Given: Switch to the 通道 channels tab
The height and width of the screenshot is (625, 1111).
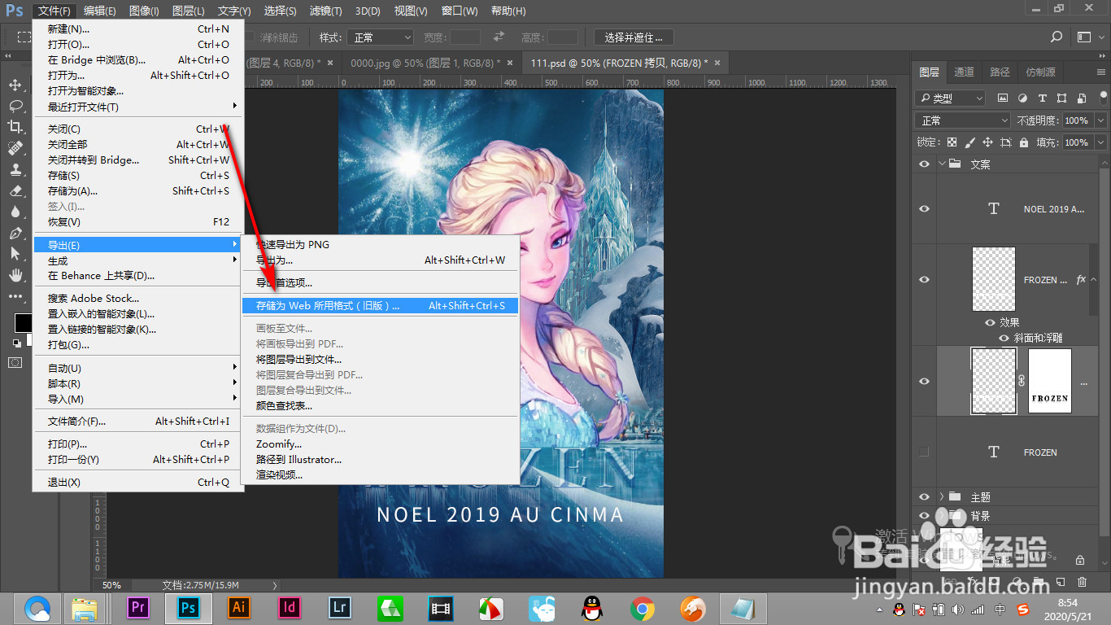Looking at the screenshot, I should (964, 72).
